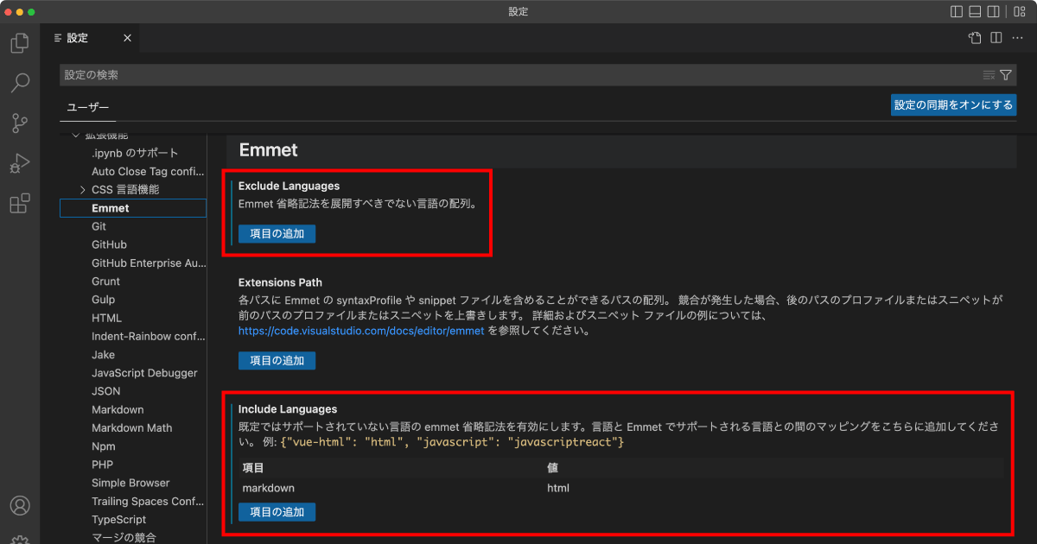This screenshot has height=544, width=1037.
Task: Click the 設定の検索 search field
Action: tap(518, 75)
